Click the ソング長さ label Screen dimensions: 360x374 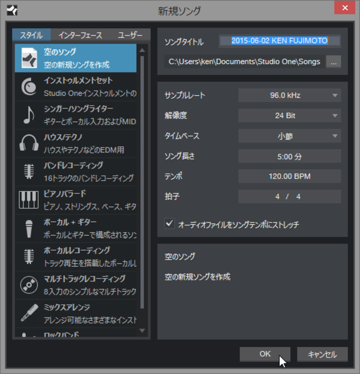point(180,156)
